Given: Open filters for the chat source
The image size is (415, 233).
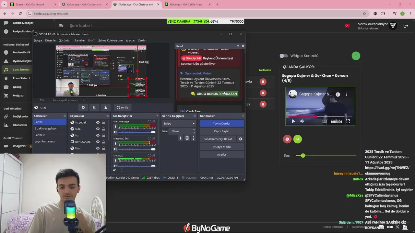Looking at the screenshot, I should click(x=94, y=107).
